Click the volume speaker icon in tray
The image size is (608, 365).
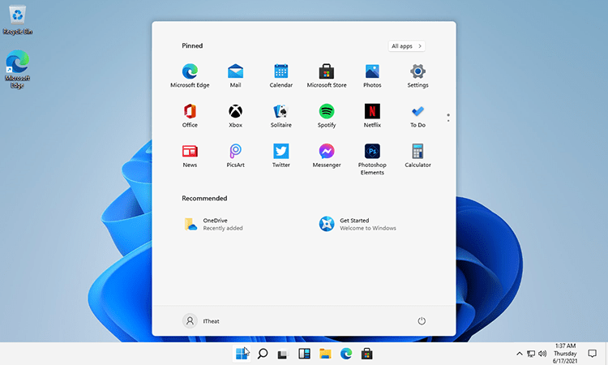coord(542,354)
